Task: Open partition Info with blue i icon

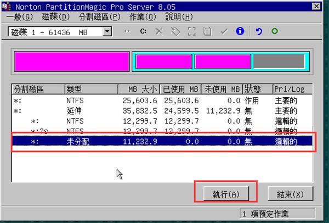Action: coord(240,31)
